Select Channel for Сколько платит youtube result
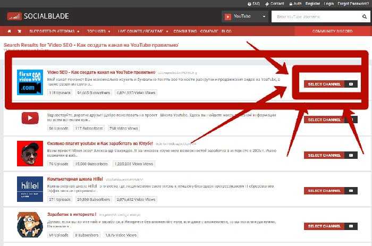 324,155
